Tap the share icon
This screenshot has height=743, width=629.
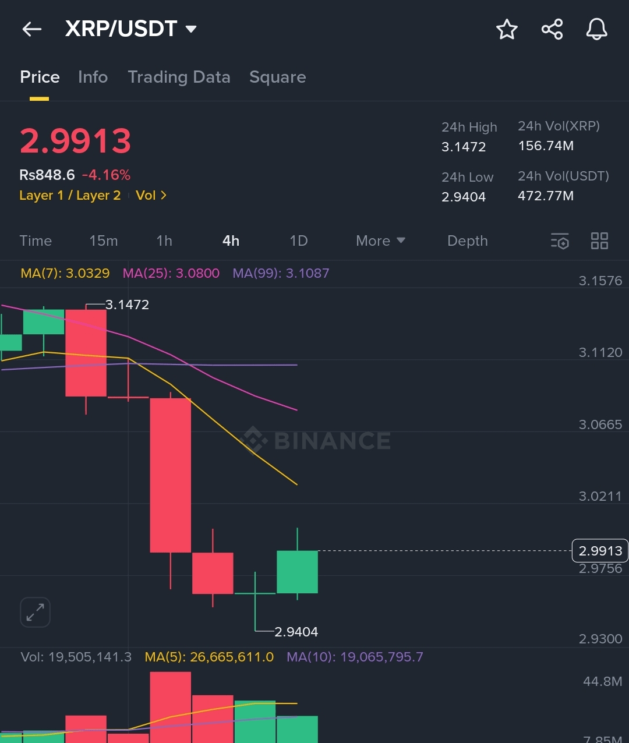[x=552, y=29]
